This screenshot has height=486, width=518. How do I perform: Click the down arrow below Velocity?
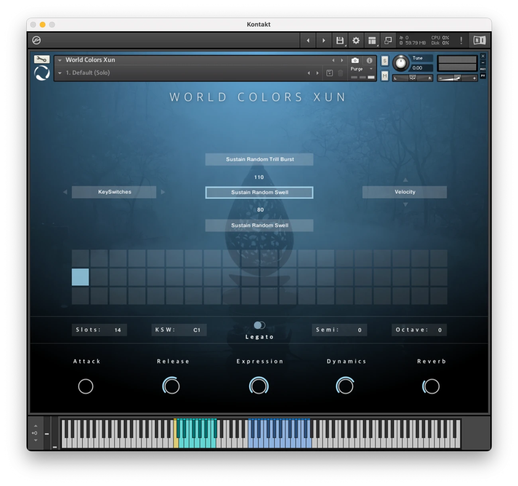[405, 205]
